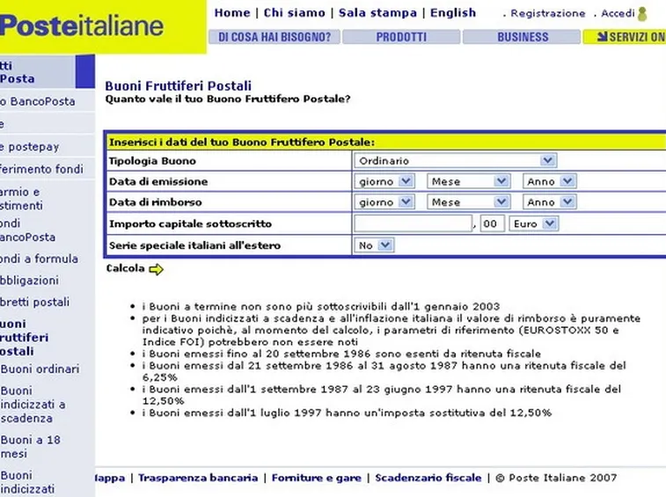This screenshot has width=666, height=497.
Task: Open the Chi siamo link
Action: point(295,12)
